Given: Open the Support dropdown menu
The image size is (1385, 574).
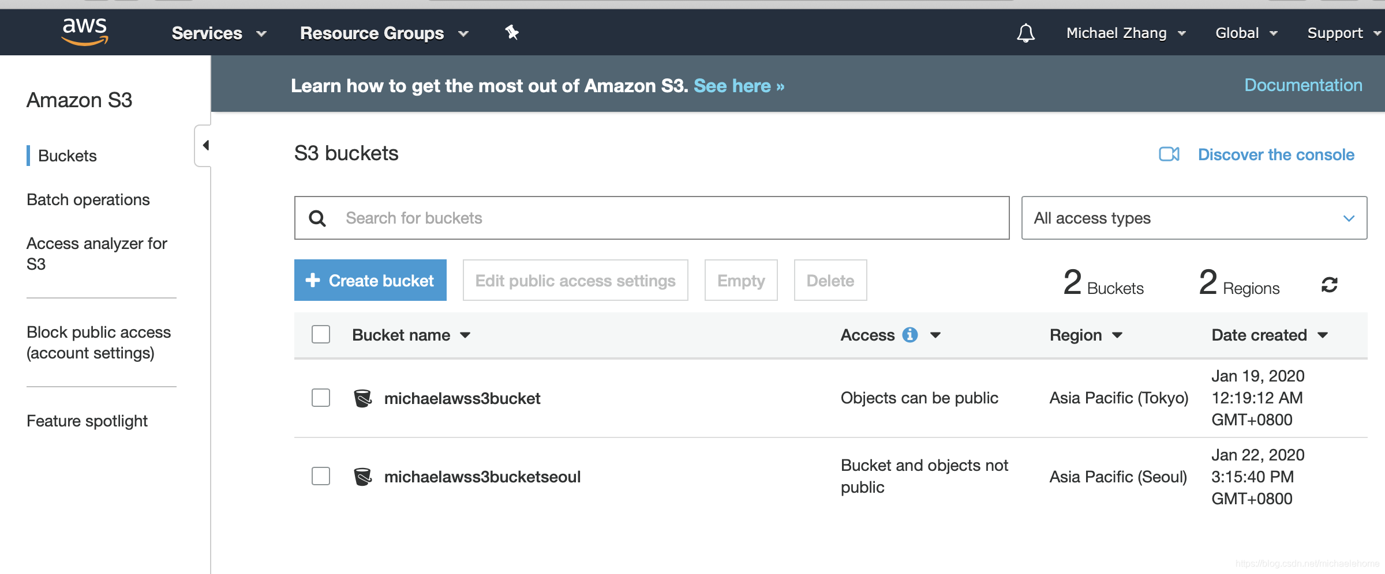Looking at the screenshot, I should coord(1344,33).
